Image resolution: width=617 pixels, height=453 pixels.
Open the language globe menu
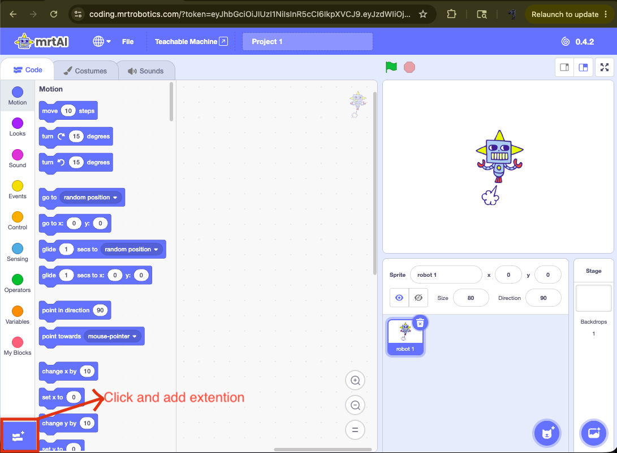coord(102,41)
